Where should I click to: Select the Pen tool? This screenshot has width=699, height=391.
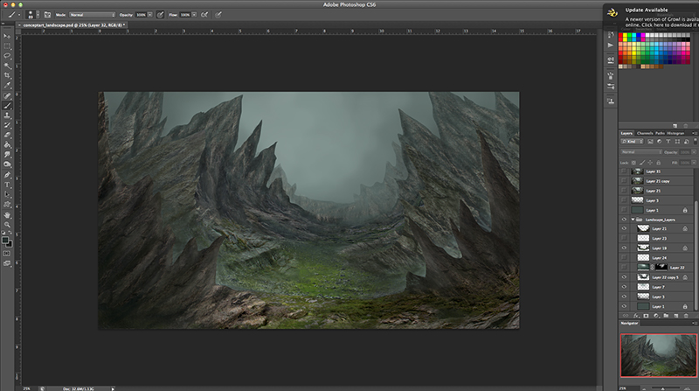tap(7, 175)
